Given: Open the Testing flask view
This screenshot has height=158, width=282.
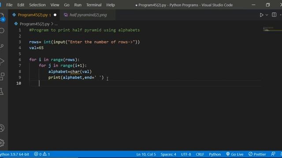Looking at the screenshot, I should (2, 92).
